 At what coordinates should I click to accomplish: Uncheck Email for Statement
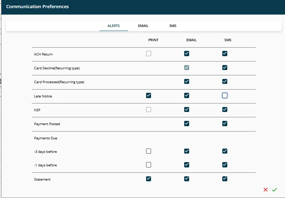pyautogui.click(x=187, y=179)
